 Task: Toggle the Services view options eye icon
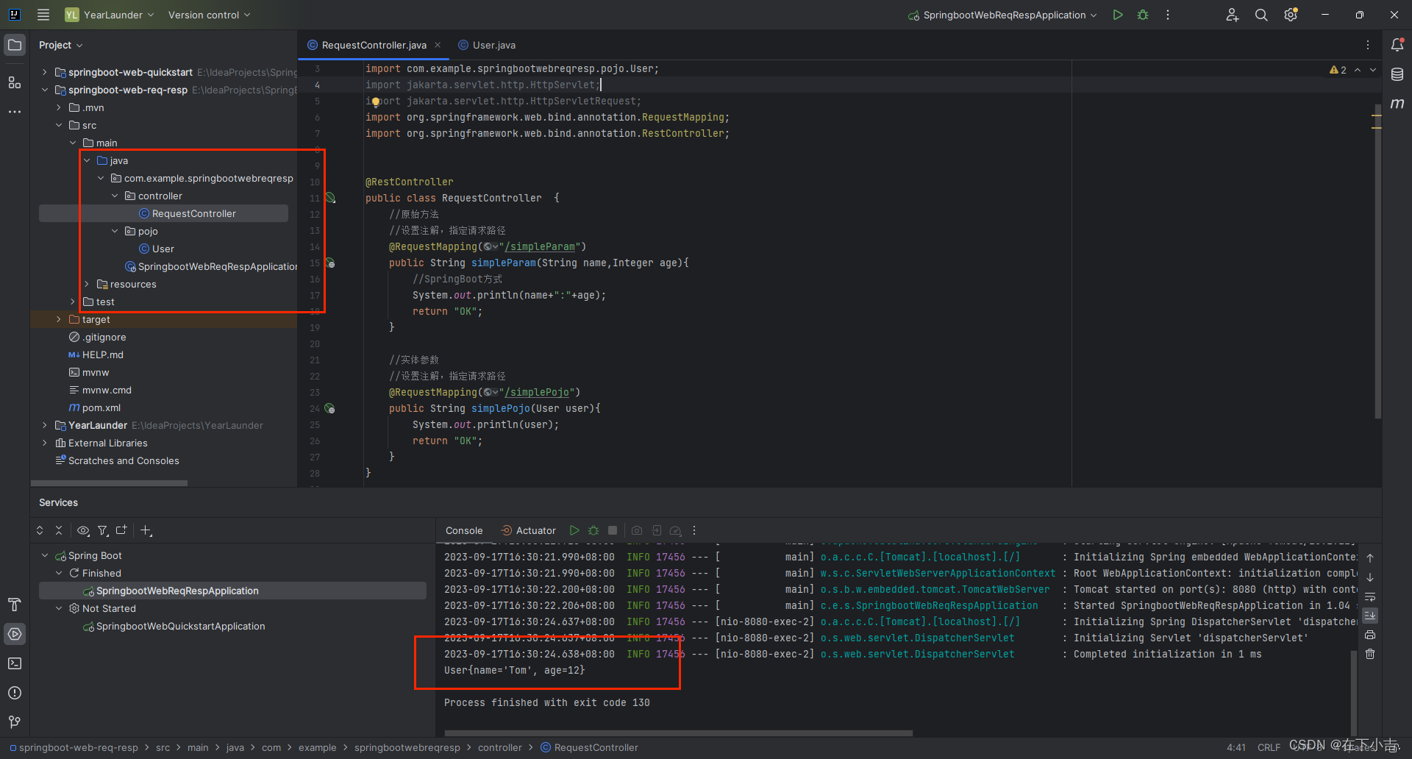click(83, 530)
